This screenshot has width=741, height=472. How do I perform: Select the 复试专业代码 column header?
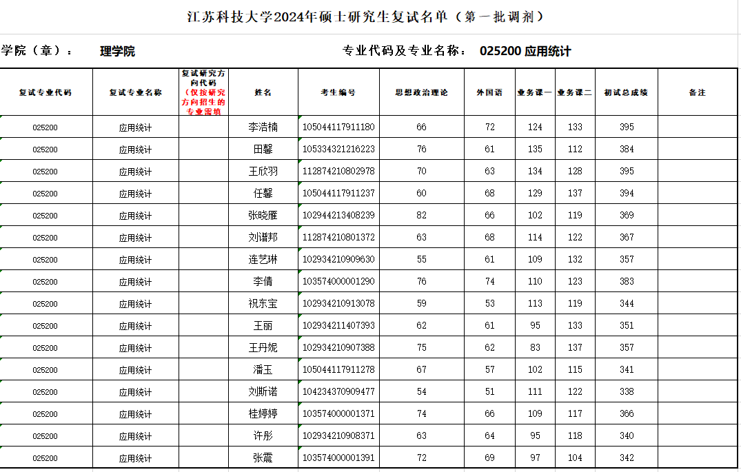(45, 92)
